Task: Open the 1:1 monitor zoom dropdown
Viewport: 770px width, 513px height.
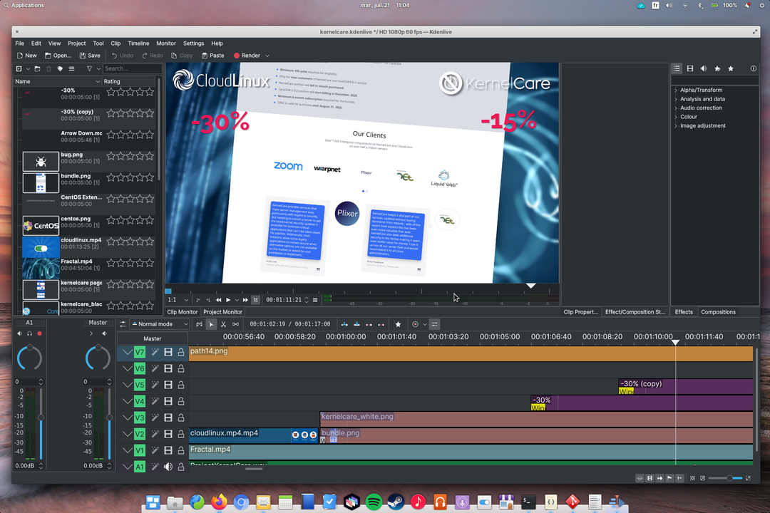Action: (x=178, y=300)
